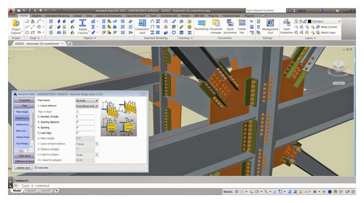Viewport: 364px width, 203px height.
Task: Open the Labels & Dimensions ribbon tab
Action: click(x=109, y=15)
